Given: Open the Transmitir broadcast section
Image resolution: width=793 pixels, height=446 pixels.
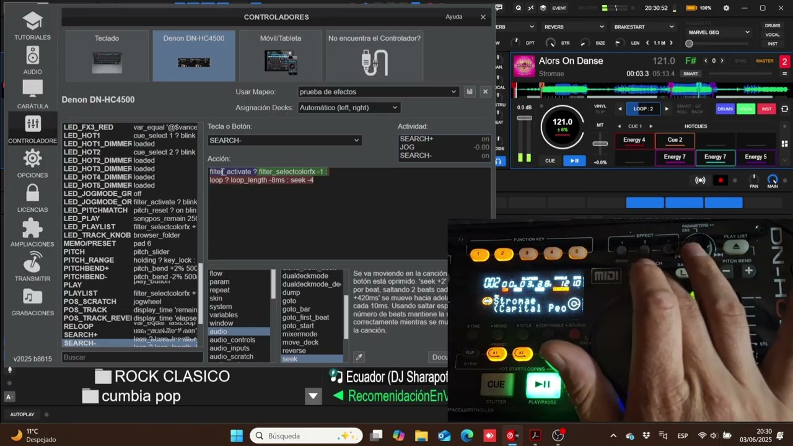Looking at the screenshot, I should pos(32,268).
